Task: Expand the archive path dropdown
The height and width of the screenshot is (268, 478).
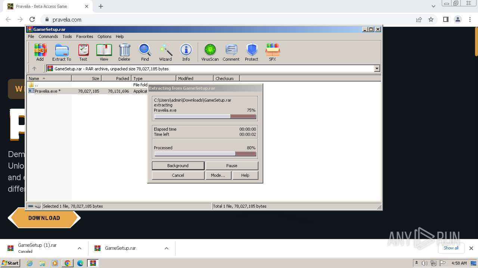Action: click(377, 68)
